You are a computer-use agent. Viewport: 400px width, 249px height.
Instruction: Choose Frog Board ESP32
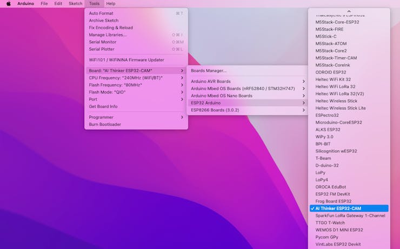(349, 201)
